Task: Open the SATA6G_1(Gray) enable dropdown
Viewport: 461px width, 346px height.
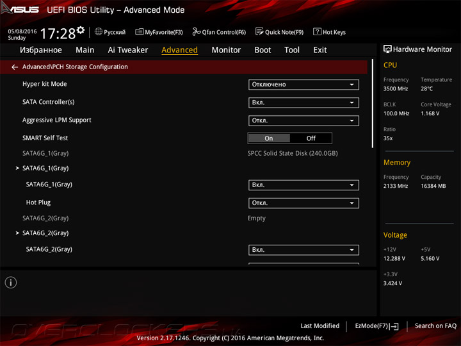Action: (x=303, y=185)
